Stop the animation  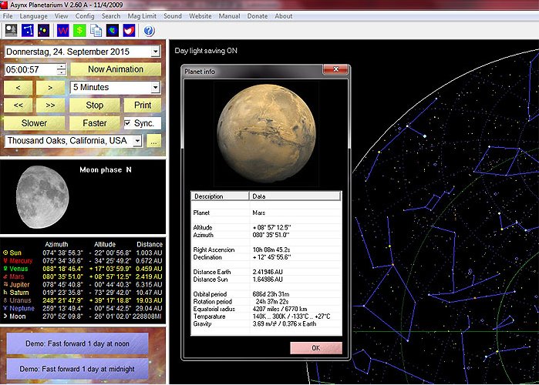pyautogui.click(x=95, y=105)
